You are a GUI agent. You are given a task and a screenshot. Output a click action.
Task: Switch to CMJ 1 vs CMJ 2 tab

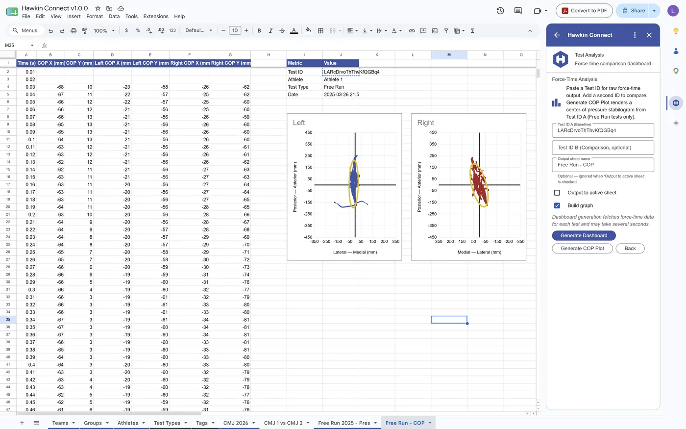click(283, 423)
